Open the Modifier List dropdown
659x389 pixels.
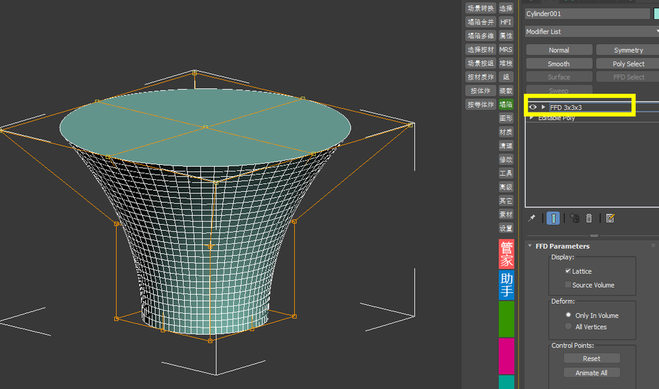tap(592, 32)
